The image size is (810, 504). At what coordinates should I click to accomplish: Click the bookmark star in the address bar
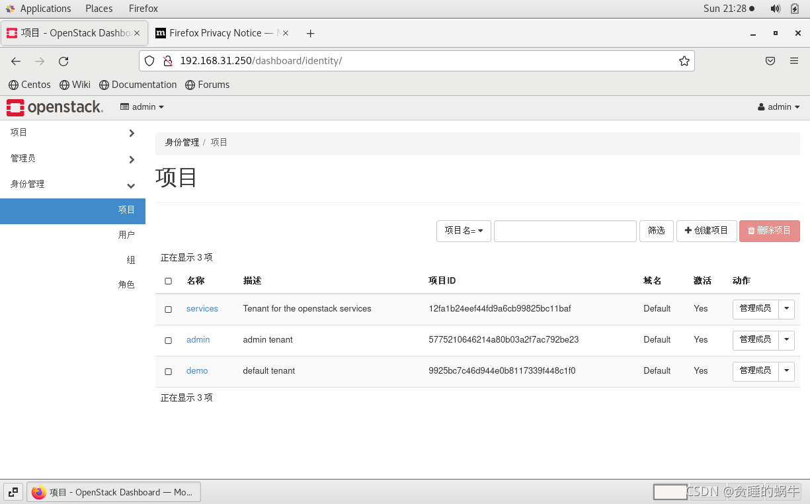coord(684,61)
